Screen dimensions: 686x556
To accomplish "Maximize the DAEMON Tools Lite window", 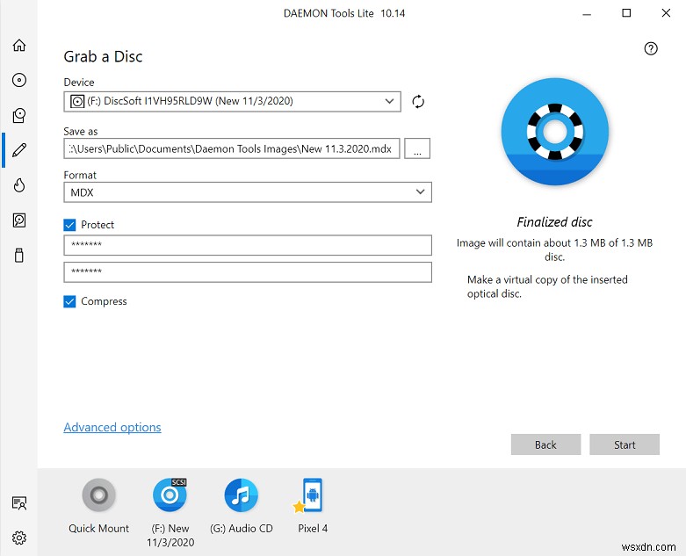I will (626, 13).
